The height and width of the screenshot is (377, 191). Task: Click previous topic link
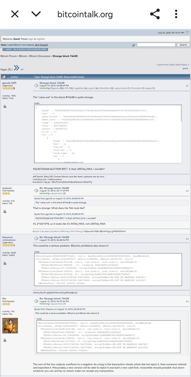pos(166,64)
